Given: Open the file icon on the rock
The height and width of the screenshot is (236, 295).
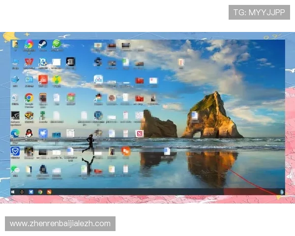Looking at the screenshot, I should click(195, 116).
